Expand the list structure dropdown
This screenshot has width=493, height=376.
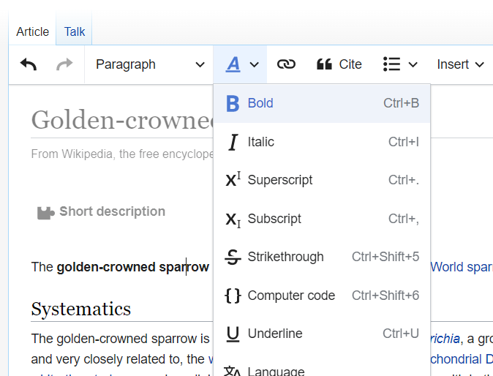(400, 64)
